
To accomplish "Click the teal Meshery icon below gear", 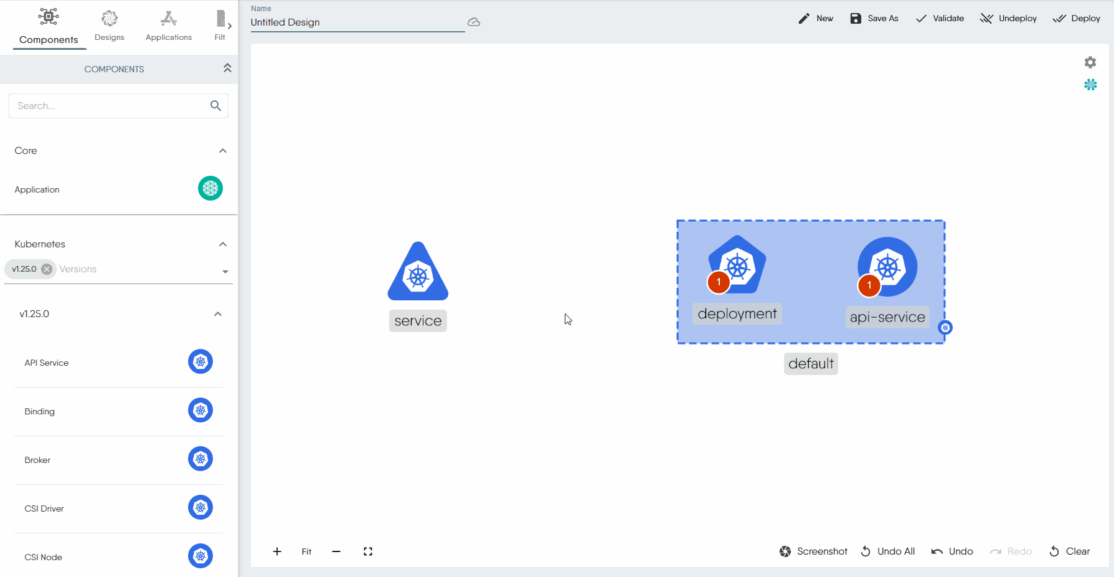I will click(1090, 85).
